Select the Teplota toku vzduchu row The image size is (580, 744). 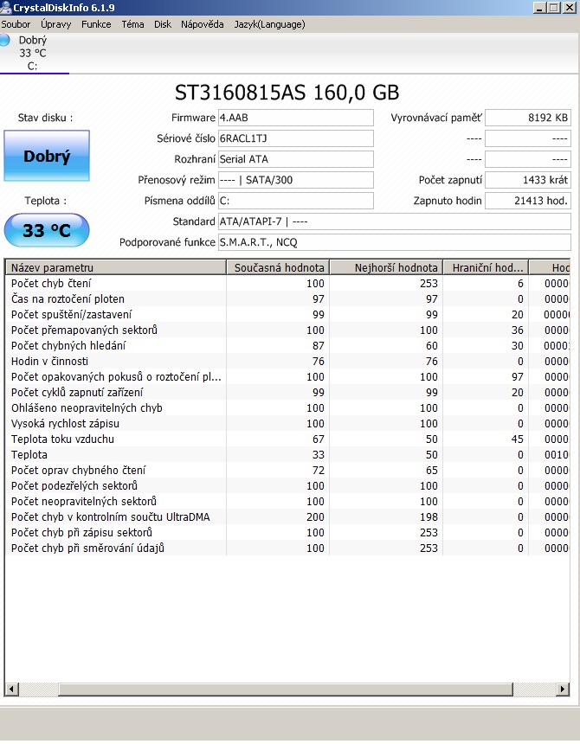coord(287,439)
